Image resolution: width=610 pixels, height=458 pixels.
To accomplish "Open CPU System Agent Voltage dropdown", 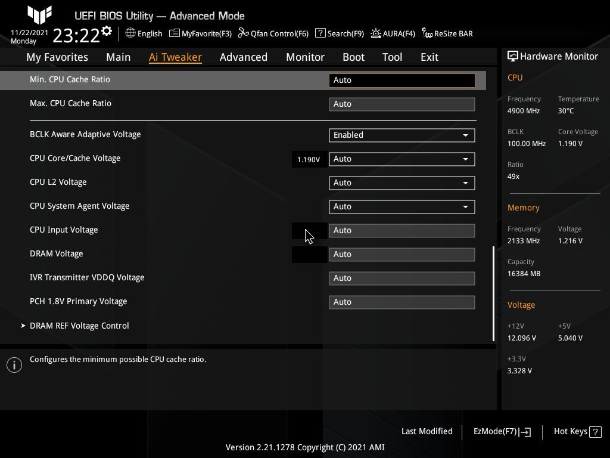I will (402, 207).
